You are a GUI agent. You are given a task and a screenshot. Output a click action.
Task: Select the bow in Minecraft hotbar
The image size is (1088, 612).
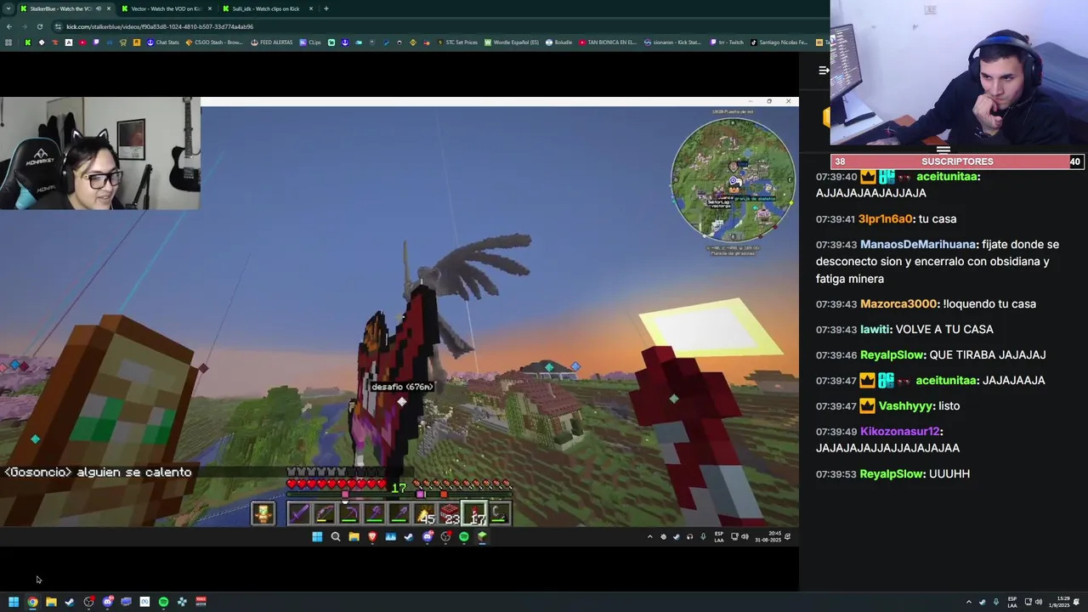coord(325,514)
